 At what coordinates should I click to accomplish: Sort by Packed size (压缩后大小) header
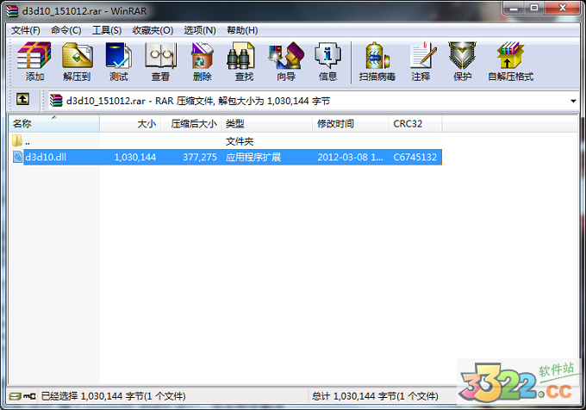(x=191, y=123)
